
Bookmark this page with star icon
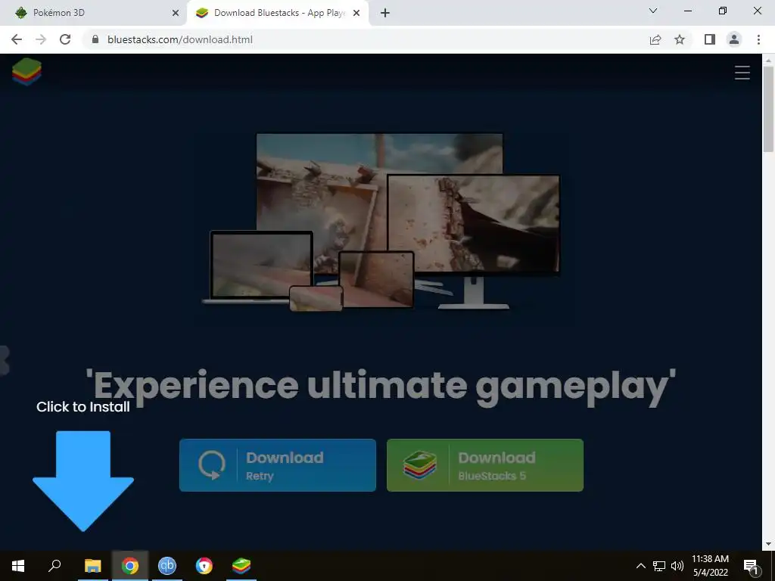point(680,39)
